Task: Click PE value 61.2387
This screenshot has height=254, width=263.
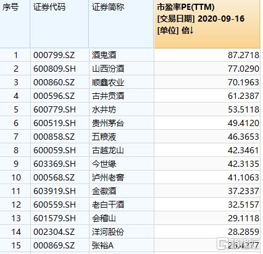Action: tap(243, 96)
